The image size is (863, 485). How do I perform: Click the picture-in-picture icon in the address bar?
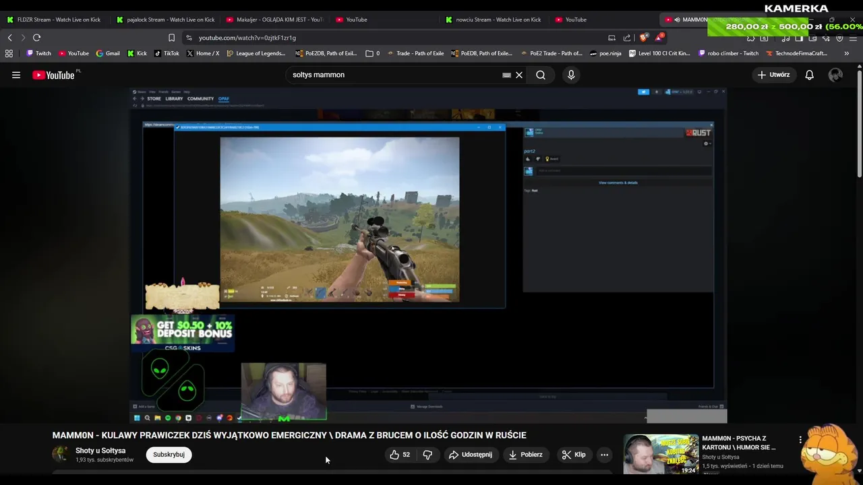(612, 38)
